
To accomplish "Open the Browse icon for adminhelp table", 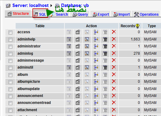I will pyautogui.click(x=69, y=39).
